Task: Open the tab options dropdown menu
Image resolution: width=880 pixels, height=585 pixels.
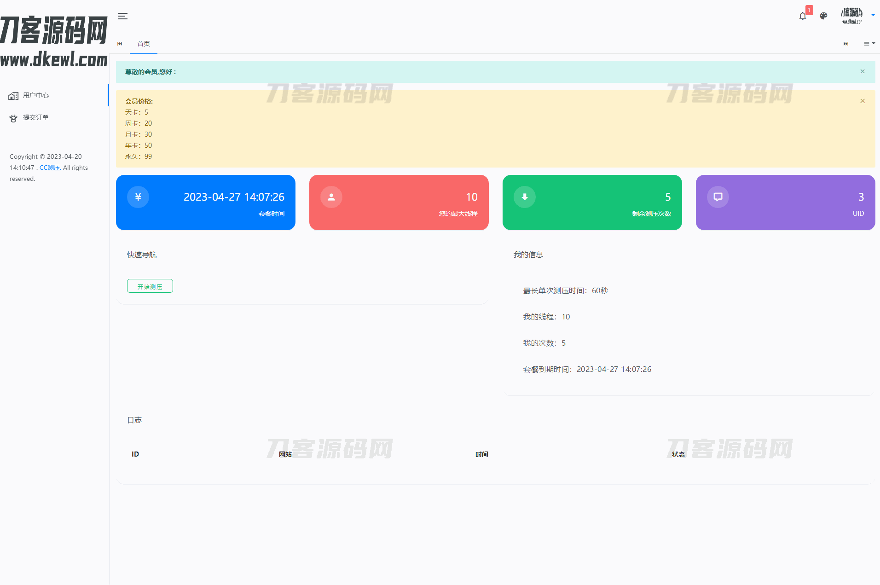Action: pos(869,44)
